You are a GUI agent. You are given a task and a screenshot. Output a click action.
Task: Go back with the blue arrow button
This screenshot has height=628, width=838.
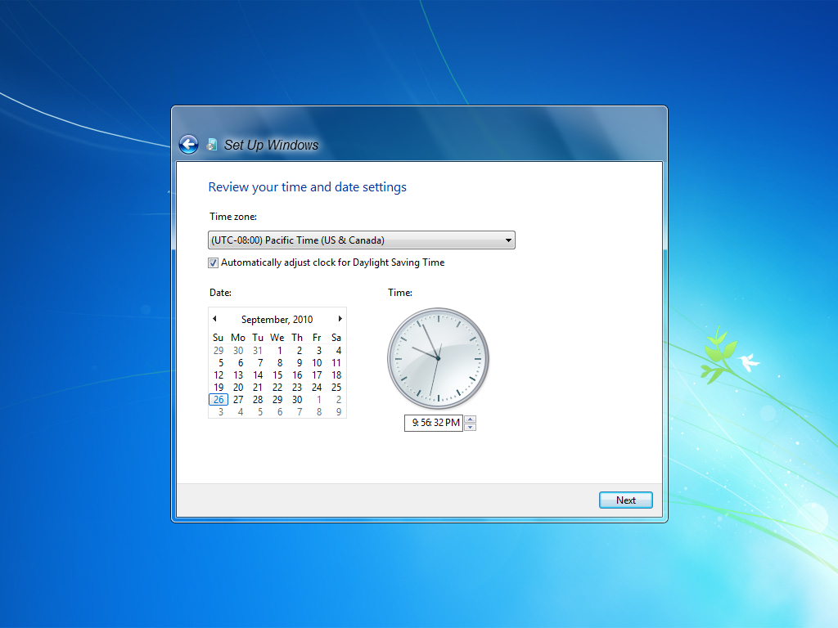(x=188, y=144)
